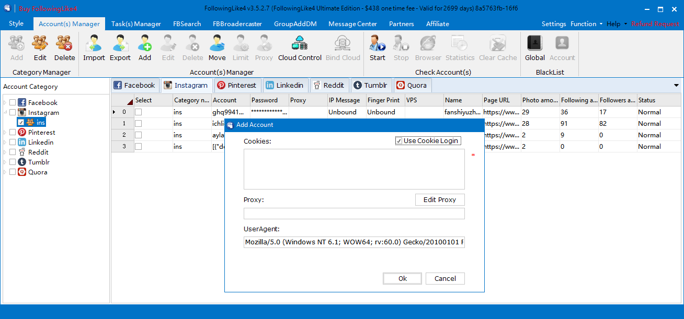Click in UserAgent input field
This screenshot has height=319, width=684.
[x=354, y=242]
